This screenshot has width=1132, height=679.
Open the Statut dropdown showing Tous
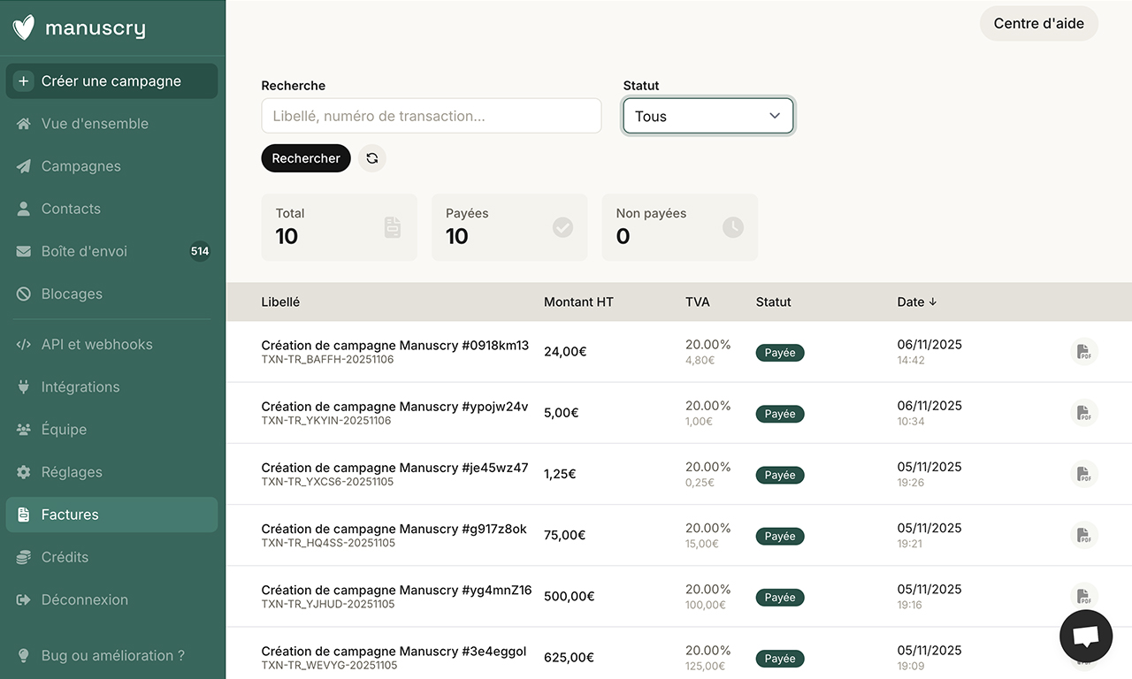707,116
